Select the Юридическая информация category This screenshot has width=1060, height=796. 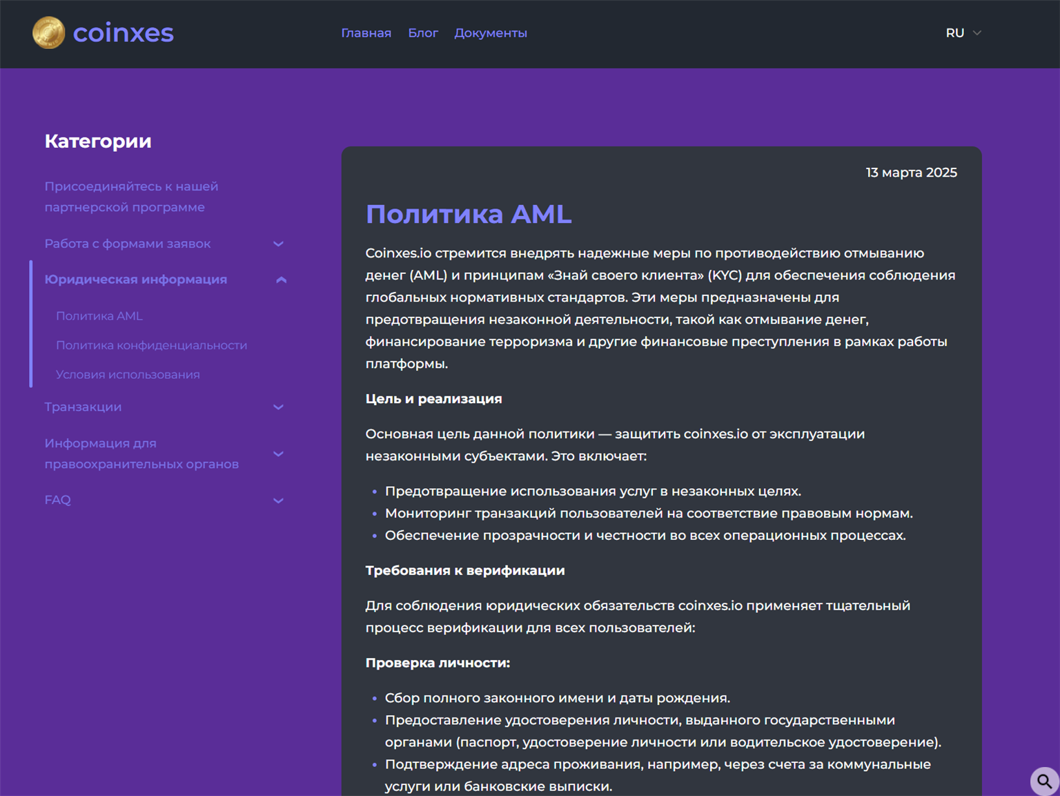pyautogui.click(x=136, y=280)
